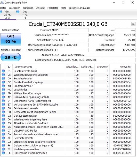
Task: Click status icon for Wiederzuweisungsereignisse
Action: click(3, 119)
